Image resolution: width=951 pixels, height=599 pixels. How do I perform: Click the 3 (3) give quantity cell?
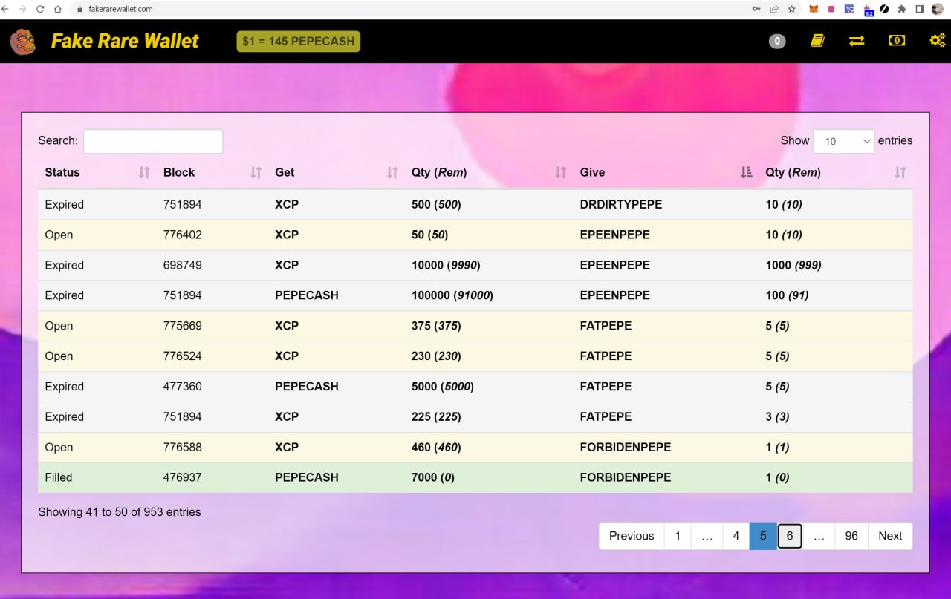[x=778, y=417]
